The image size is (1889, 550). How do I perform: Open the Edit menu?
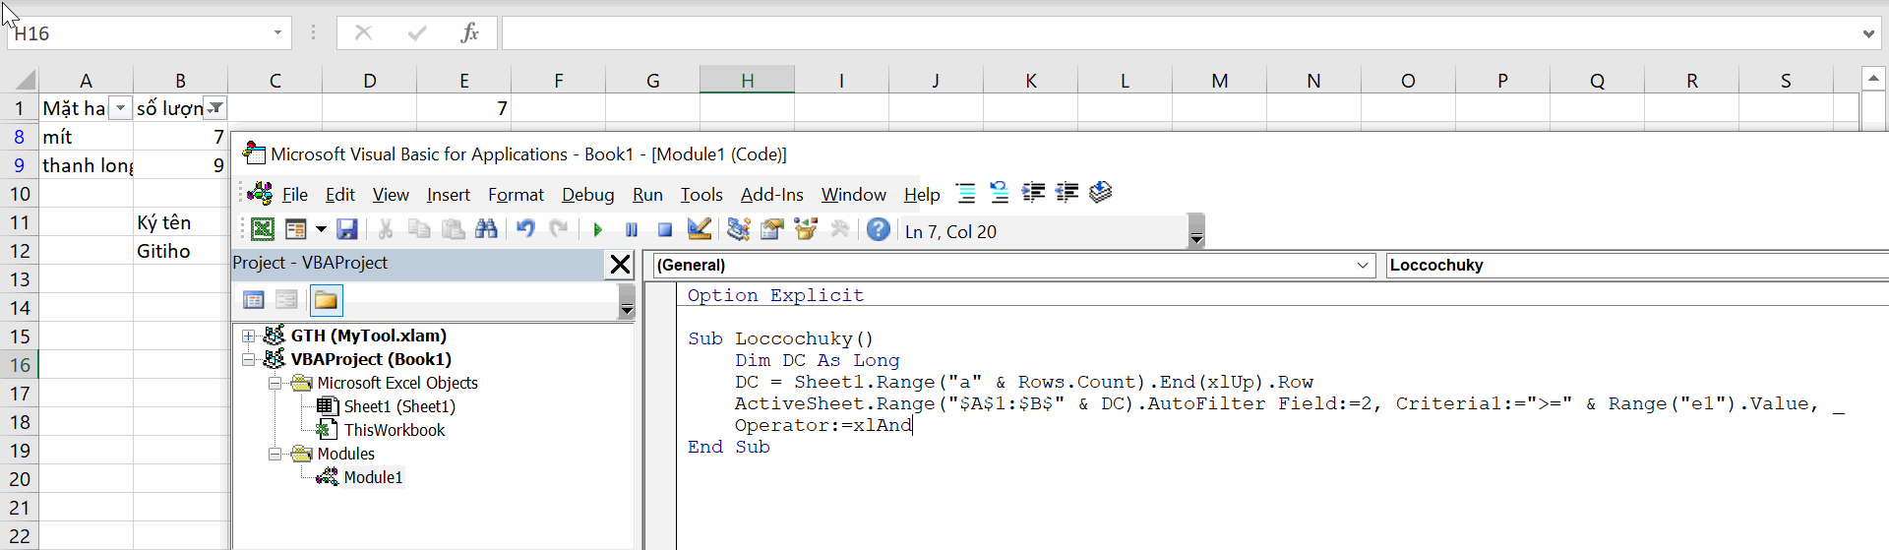point(340,195)
